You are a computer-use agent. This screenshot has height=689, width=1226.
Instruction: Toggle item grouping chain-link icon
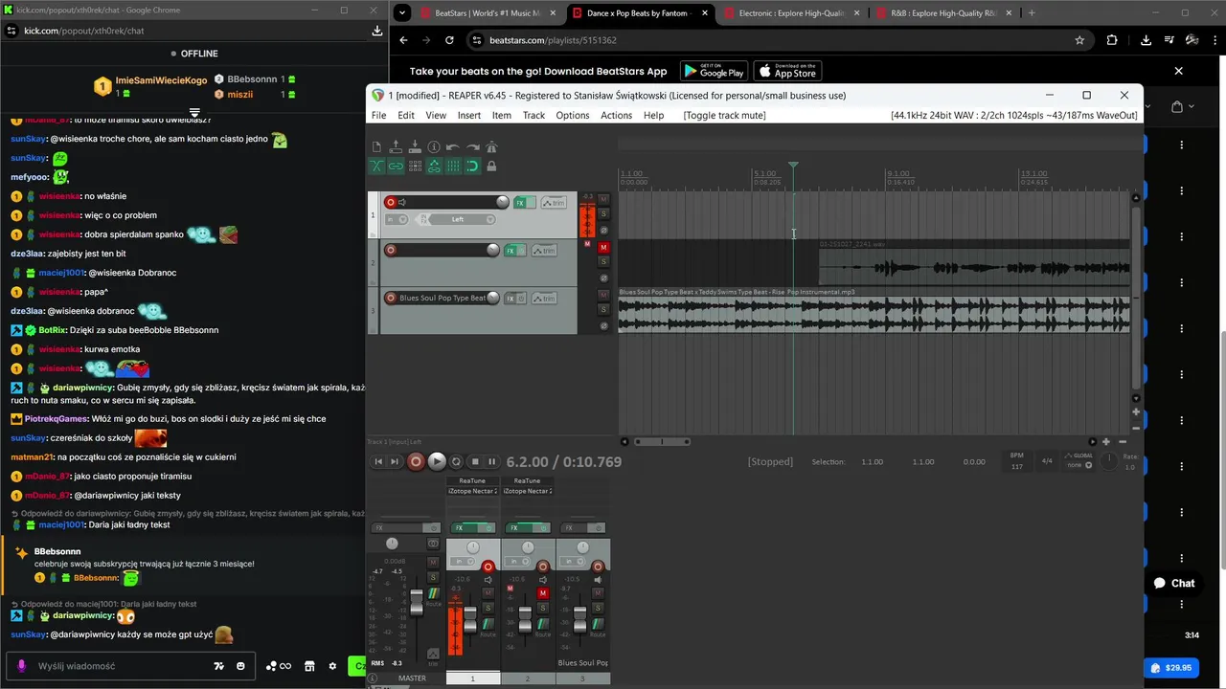click(x=396, y=166)
